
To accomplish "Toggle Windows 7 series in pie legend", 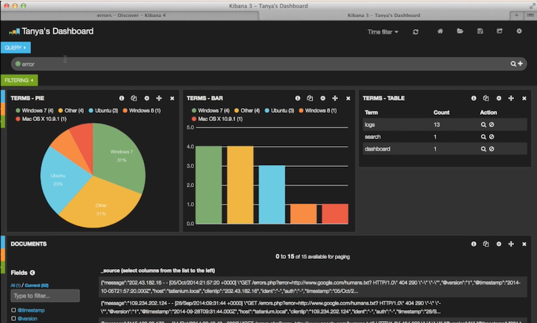I will tap(34, 111).
